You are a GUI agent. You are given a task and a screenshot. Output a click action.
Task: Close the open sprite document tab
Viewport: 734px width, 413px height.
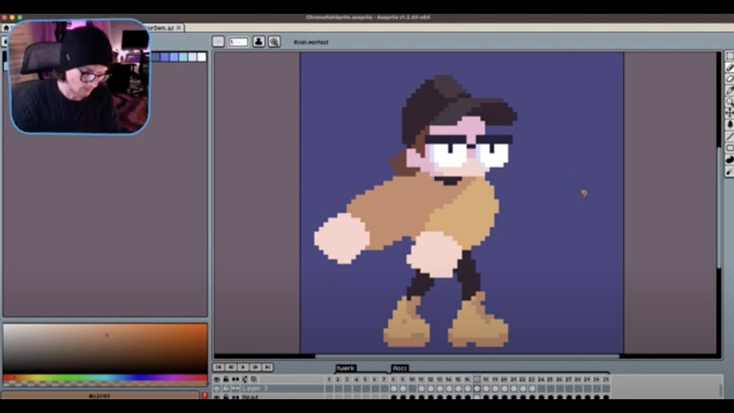click(x=178, y=28)
